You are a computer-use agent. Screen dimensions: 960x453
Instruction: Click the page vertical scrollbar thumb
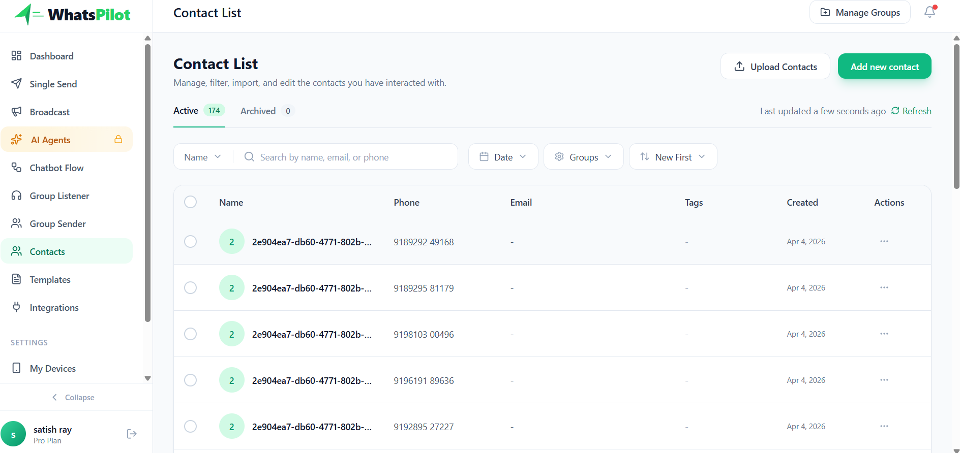tap(956, 117)
